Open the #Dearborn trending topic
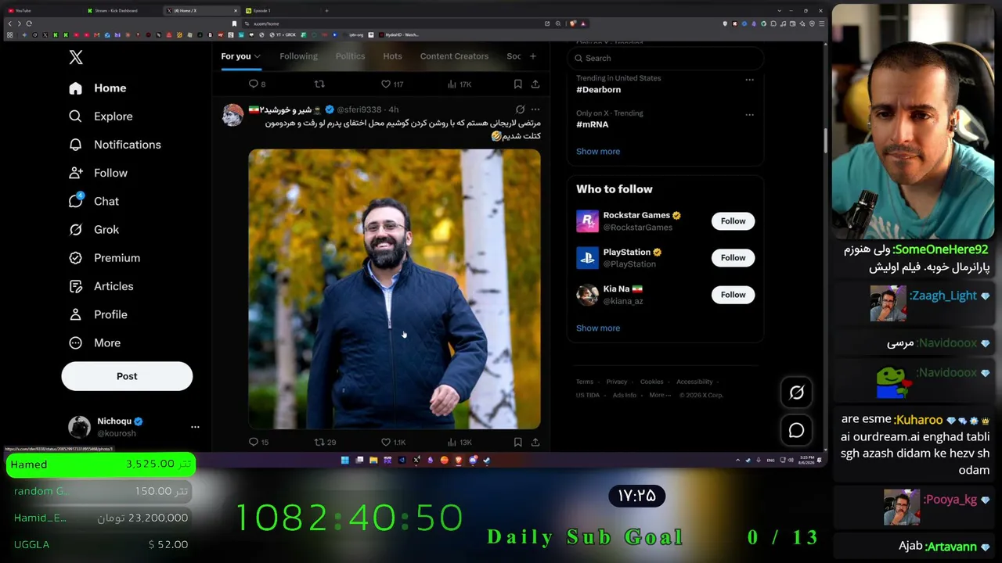 pyautogui.click(x=598, y=90)
